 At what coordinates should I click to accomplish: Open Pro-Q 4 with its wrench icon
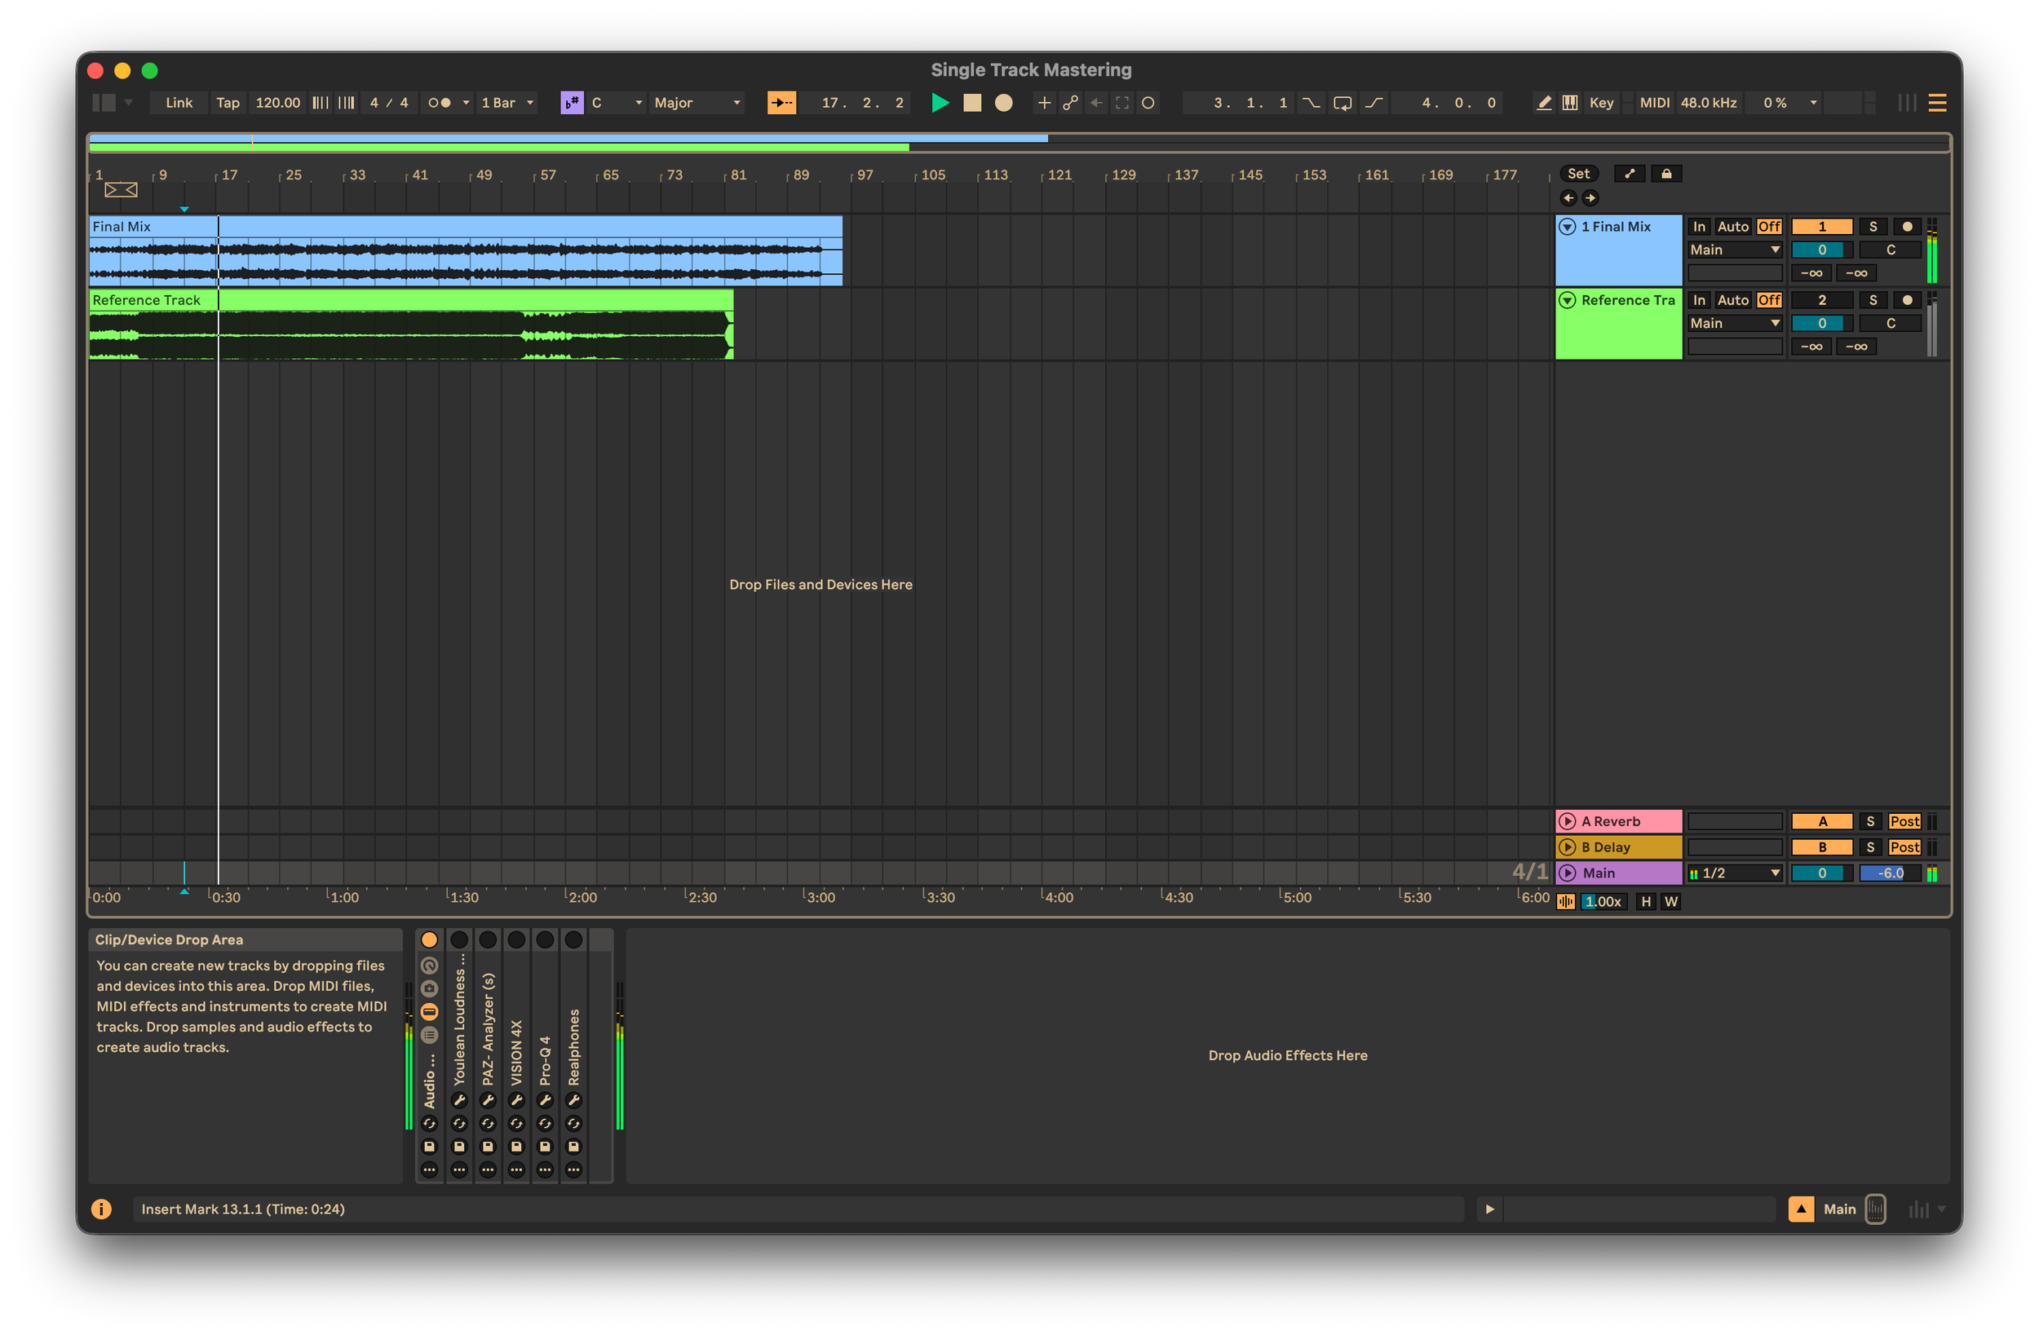coord(546,1101)
